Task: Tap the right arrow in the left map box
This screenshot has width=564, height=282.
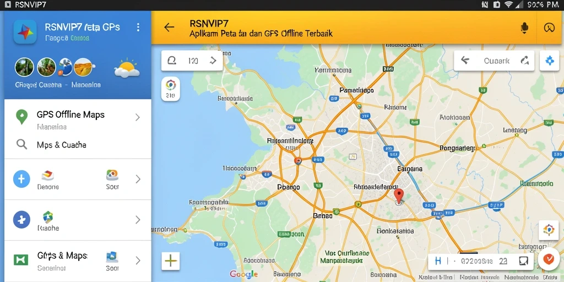Action: (x=213, y=61)
